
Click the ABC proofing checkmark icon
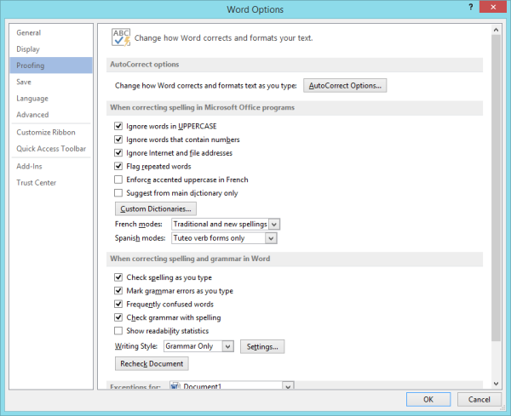click(x=121, y=37)
